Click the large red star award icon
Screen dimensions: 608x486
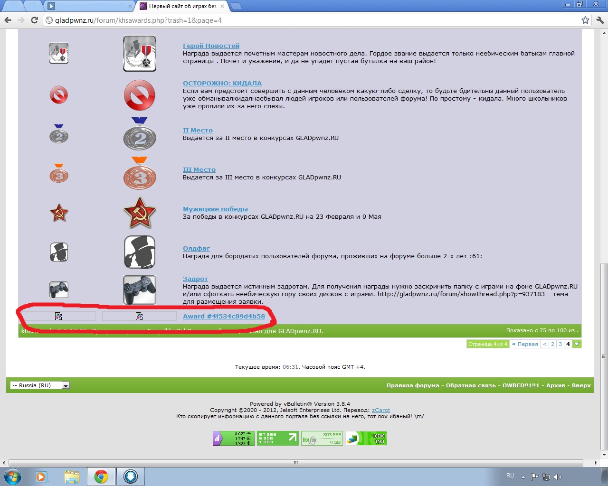pos(140,213)
